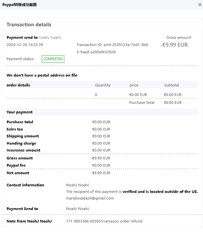This screenshot has height=234, width=203.
Task: Click the green COMPLETED status badge
Action: pyautogui.click(x=53, y=59)
